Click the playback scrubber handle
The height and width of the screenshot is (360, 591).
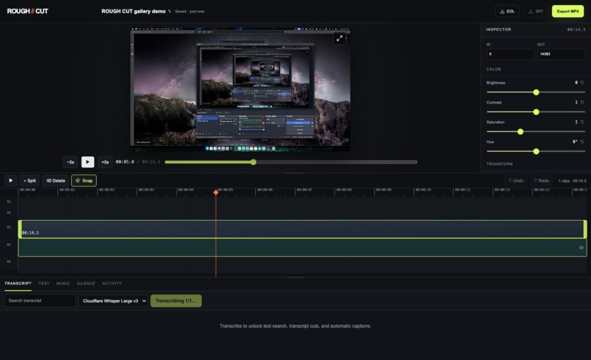click(x=253, y=162)
